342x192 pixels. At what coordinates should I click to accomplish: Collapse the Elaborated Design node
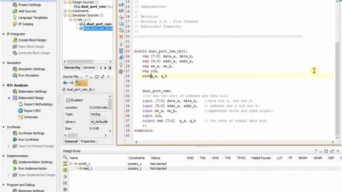9,98
